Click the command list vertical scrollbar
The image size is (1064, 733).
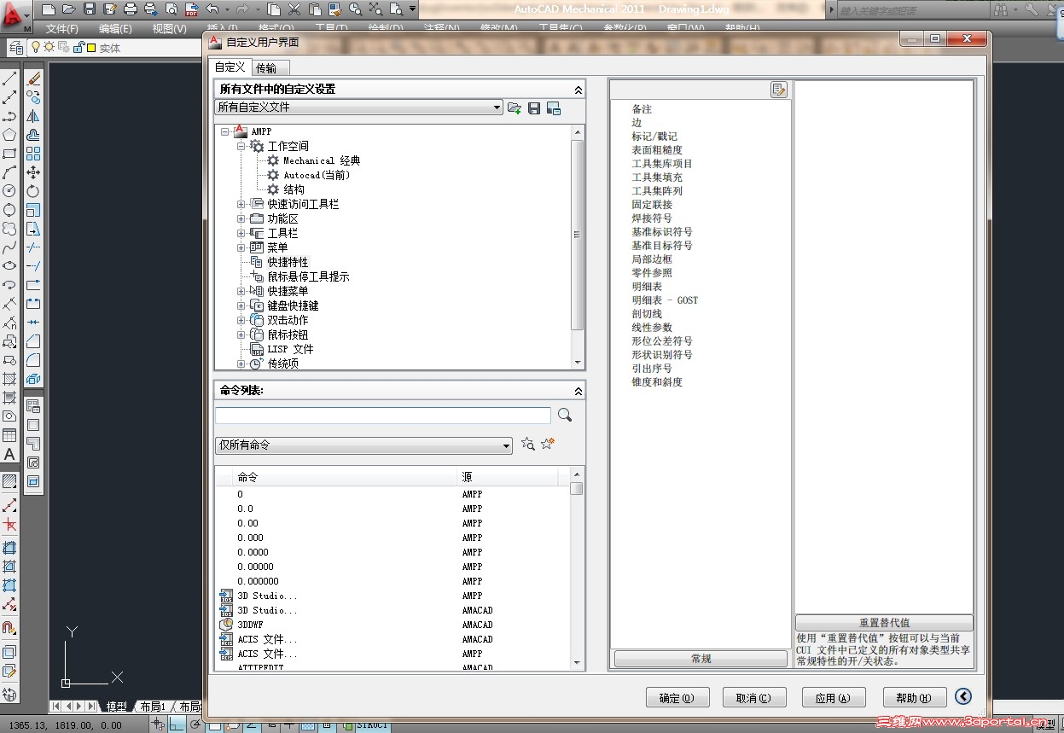pos(577,567)
